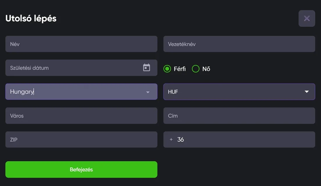Select the Férfi radio button
This screenshot has height=186, width=321.
pyautogui.click(x=167, y=69)
